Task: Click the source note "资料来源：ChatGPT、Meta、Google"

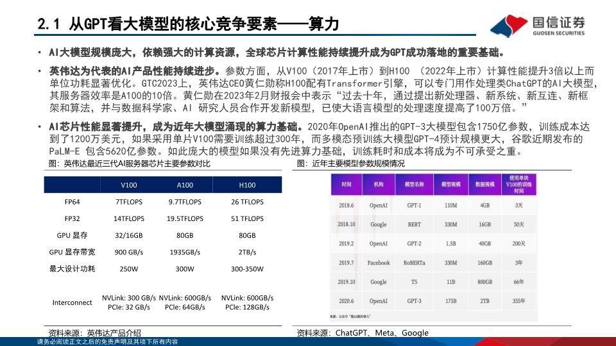Action: (363, 333)
